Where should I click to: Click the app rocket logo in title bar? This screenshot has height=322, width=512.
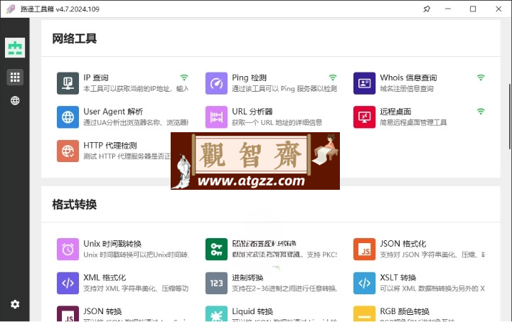pos(11,9)
